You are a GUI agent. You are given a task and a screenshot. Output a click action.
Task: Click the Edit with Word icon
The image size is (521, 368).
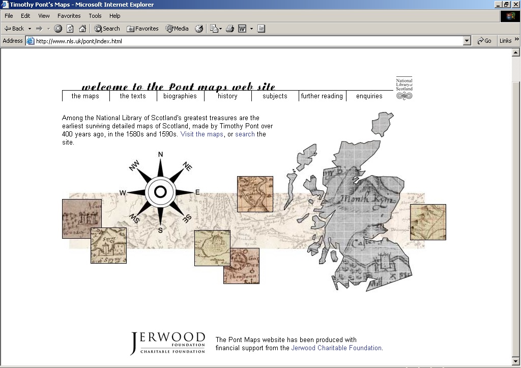point(243,29)
